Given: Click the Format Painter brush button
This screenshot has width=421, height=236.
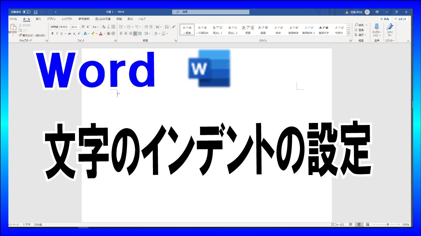Looking at the screenshot, I should [x=32, y=35].
